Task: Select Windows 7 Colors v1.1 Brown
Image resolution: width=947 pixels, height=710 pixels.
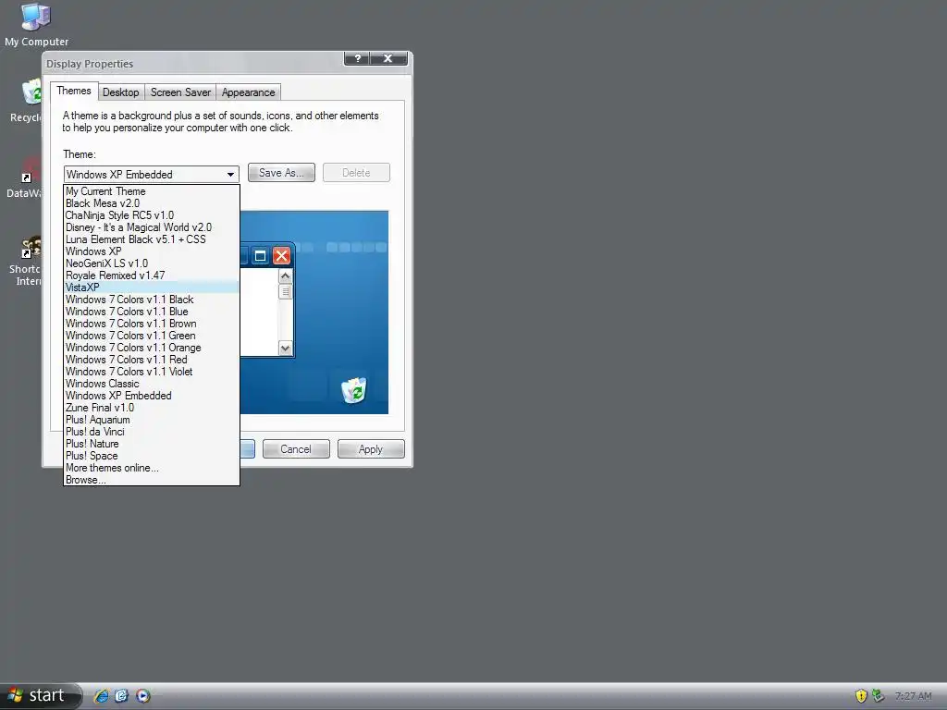Action: pos(152,324)
